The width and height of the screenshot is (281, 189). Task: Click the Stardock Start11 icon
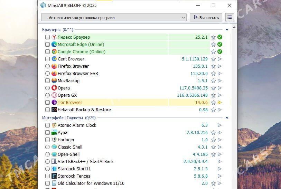coord(54,169)
